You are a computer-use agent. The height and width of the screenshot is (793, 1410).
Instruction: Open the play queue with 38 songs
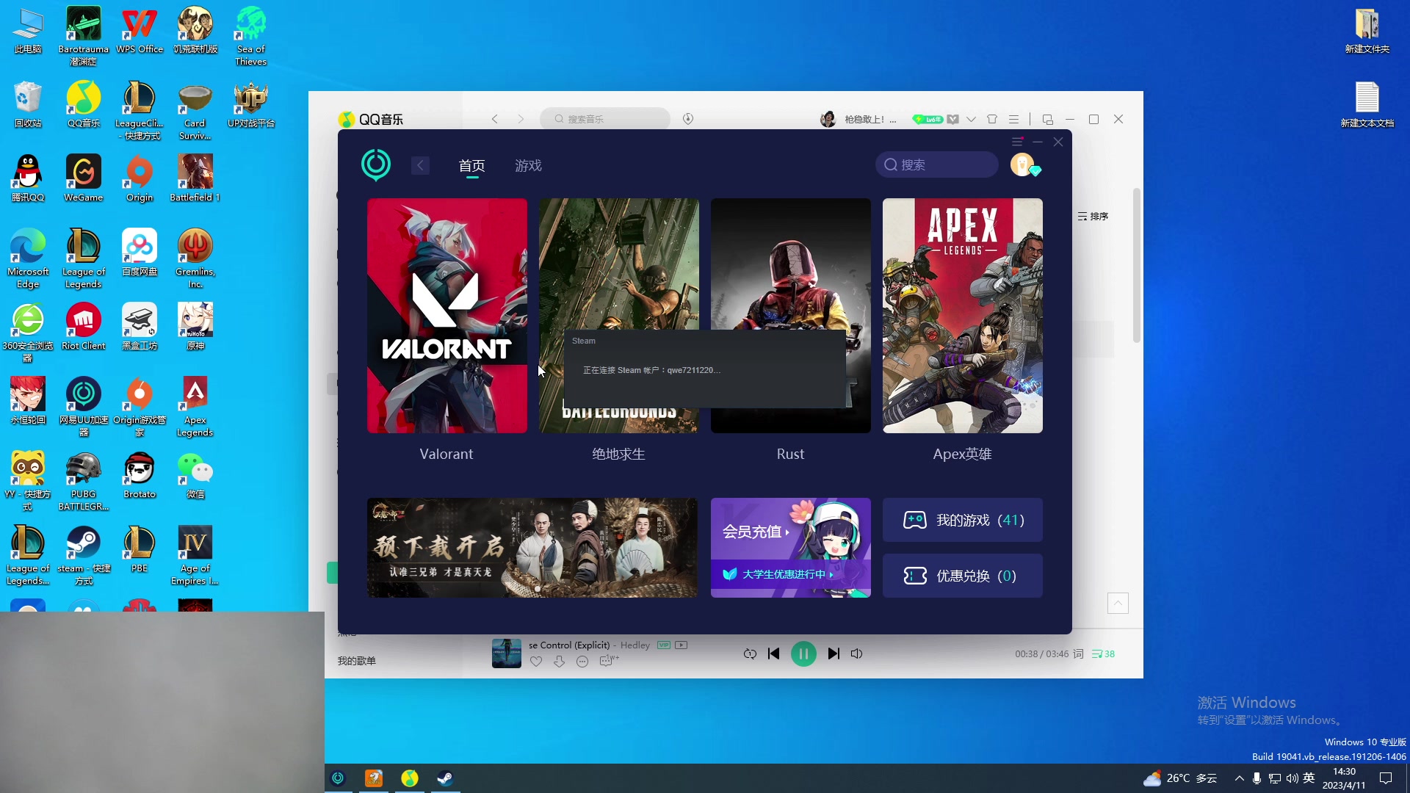[x=1103, y=653]
